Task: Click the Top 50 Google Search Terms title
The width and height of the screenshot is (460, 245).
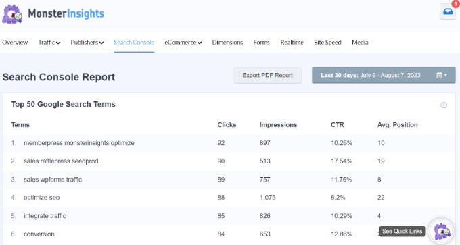Action: (x=64, y=104)
